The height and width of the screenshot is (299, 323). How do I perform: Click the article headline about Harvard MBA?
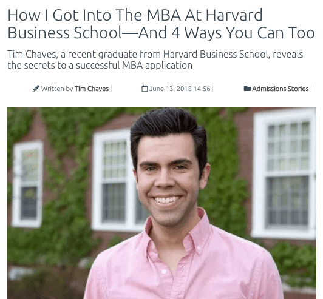pos(161,24)
